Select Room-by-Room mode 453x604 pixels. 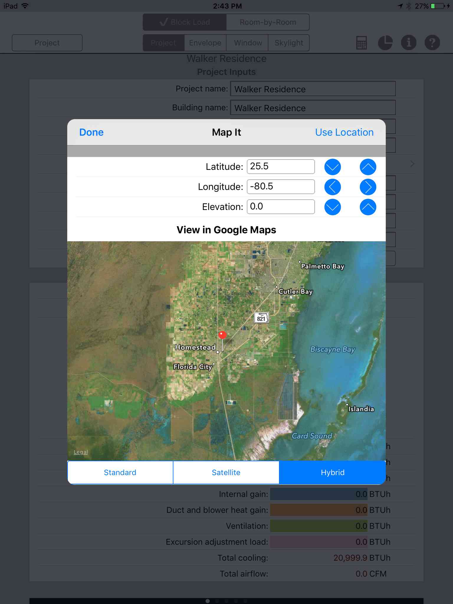click(x=268, y=22)
